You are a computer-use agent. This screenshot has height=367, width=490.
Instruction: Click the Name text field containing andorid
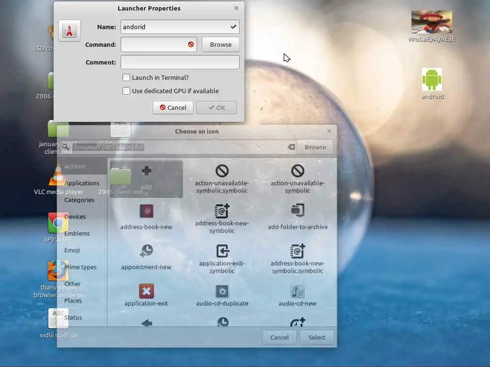point(180,27)
